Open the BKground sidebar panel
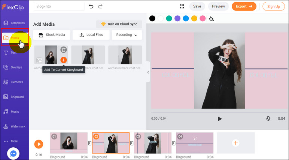The height and width of the screenshot is (160, 289). (x=13, y=97)
